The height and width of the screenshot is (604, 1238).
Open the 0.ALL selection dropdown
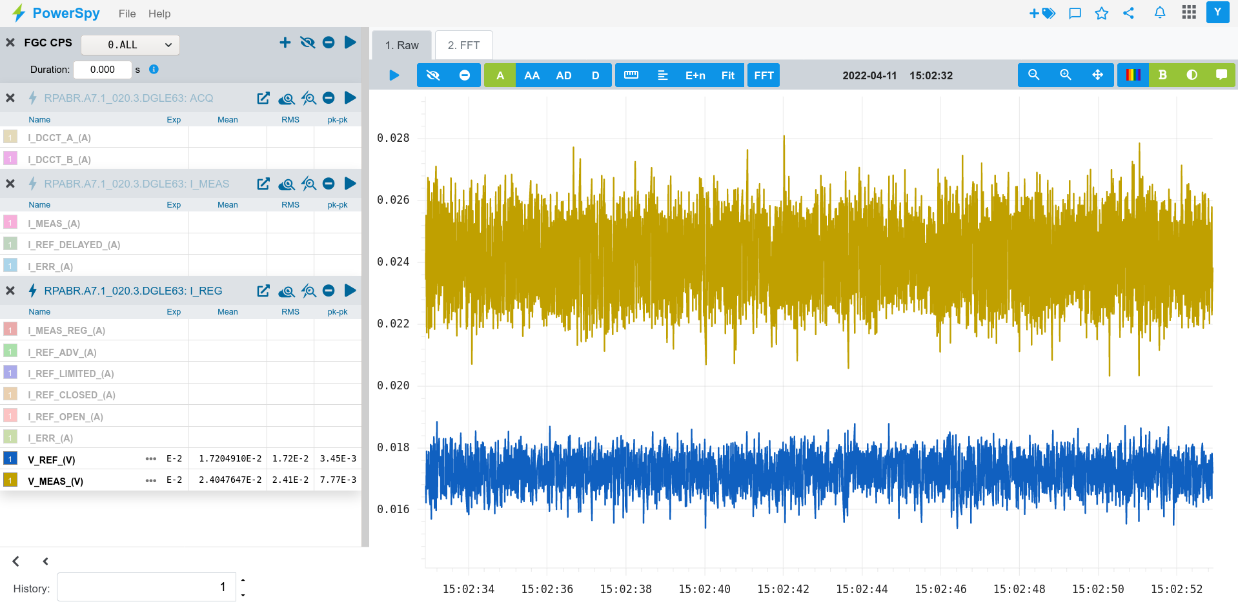pos(130,44)
